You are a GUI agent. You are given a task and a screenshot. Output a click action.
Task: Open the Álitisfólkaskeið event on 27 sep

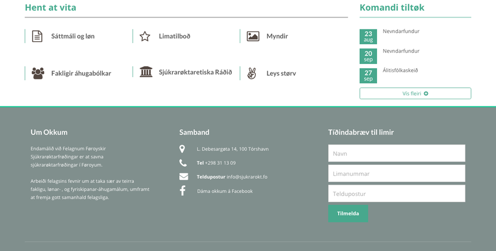400,71
